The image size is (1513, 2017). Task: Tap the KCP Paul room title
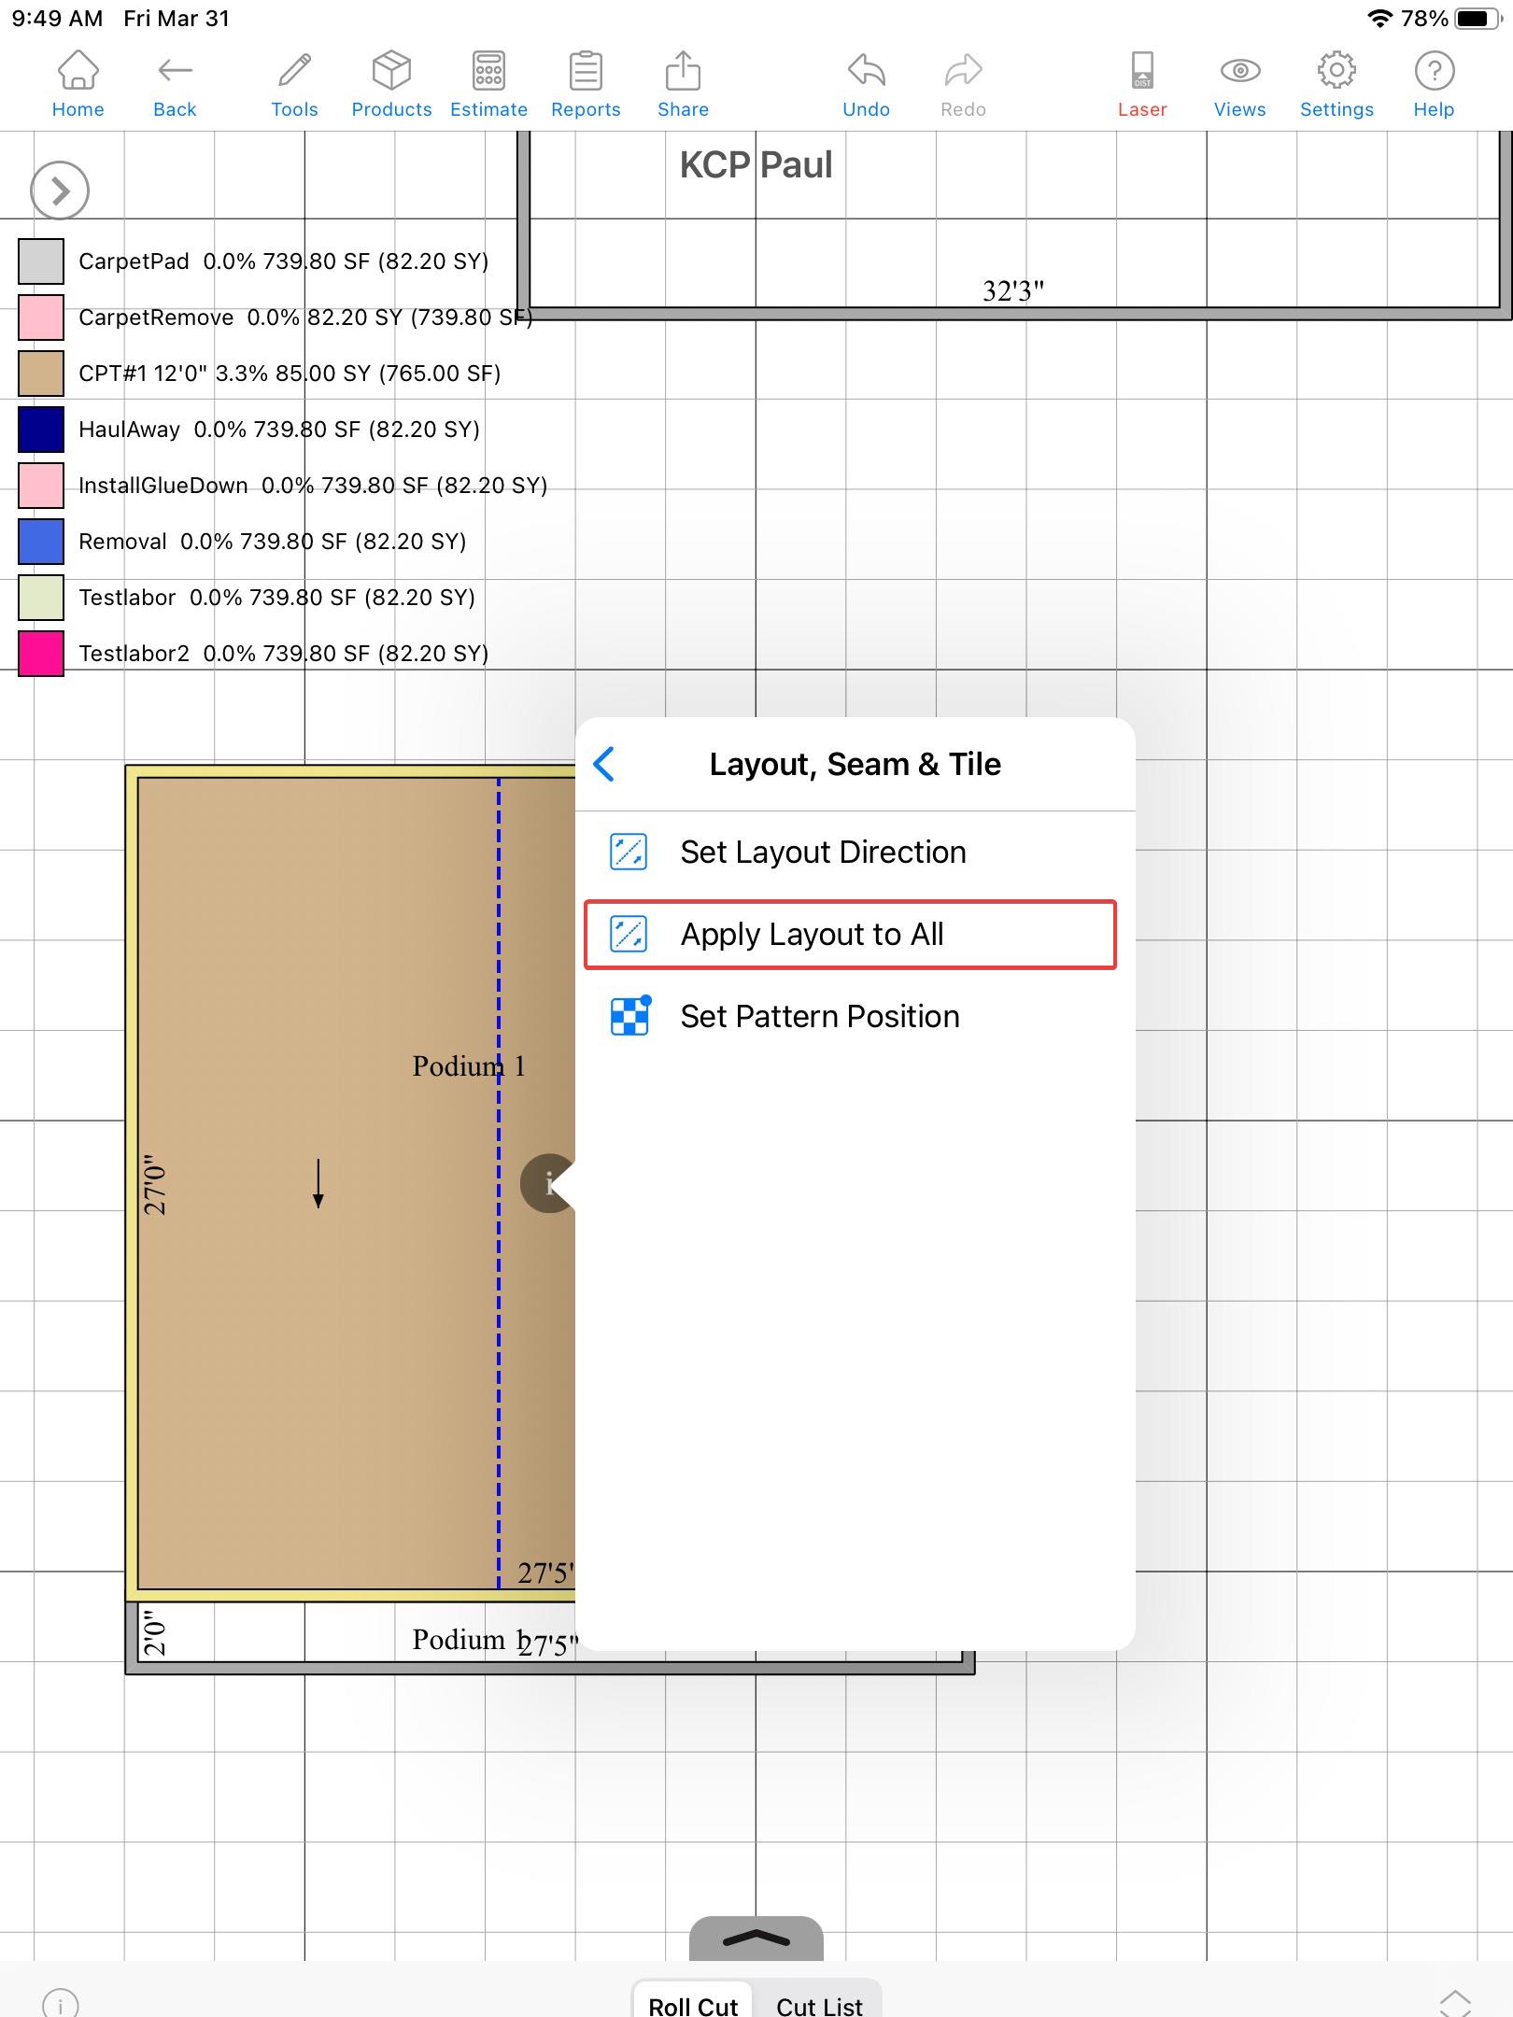(x=756, y=164)
